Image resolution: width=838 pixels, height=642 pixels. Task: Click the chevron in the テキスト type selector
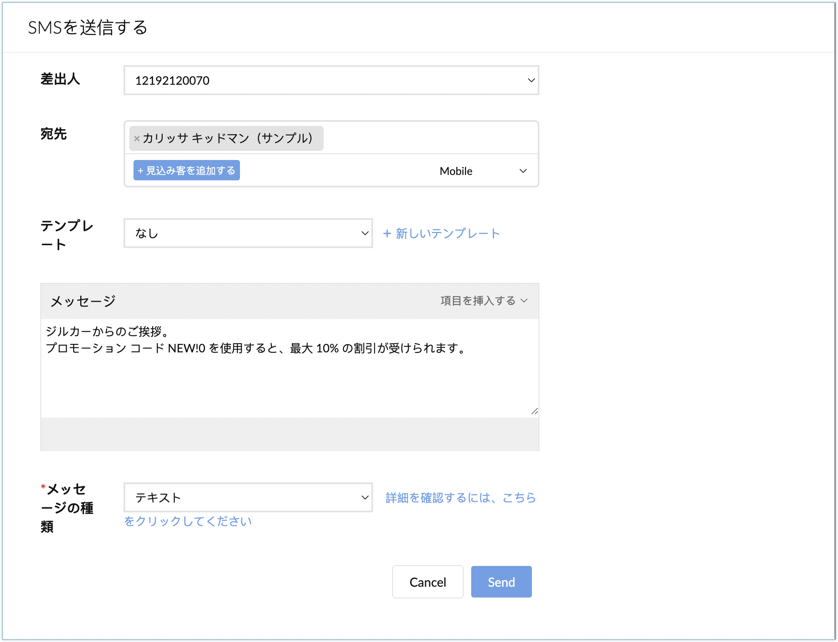coord(365,497)
